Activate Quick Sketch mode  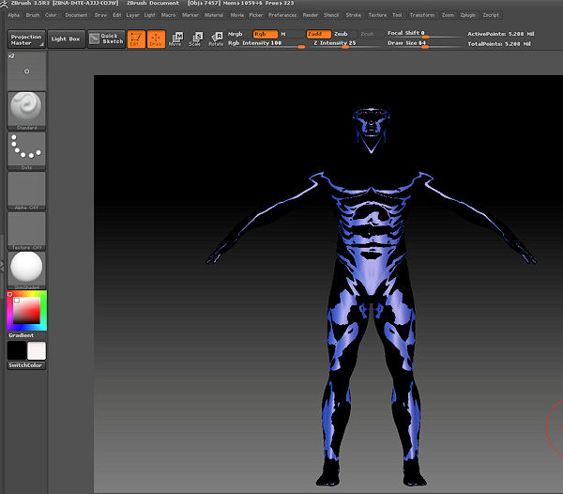pyautogui.click(x=106, y=39)
